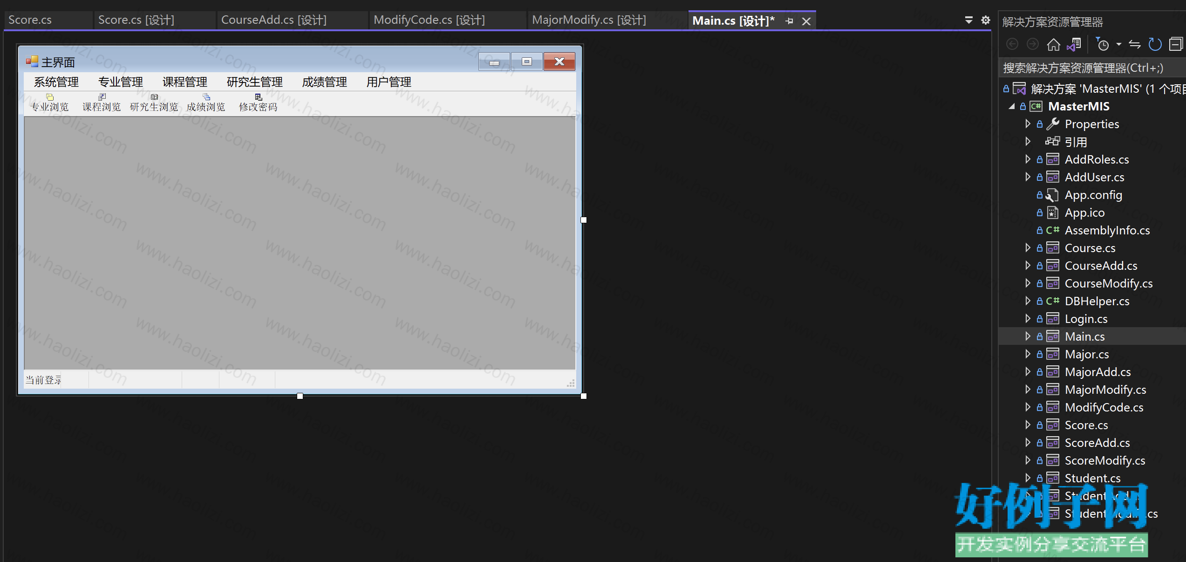Click the 成绩浏览 toolbar button
Screen dimensions: 1186x562
coord(206,103)
